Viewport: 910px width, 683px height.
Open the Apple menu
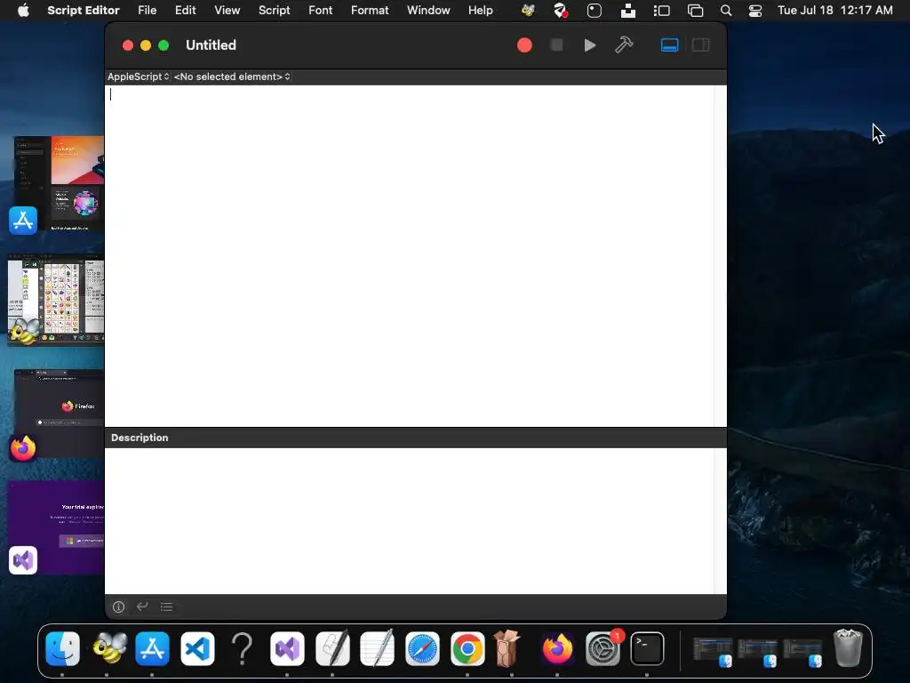(23, 11)
